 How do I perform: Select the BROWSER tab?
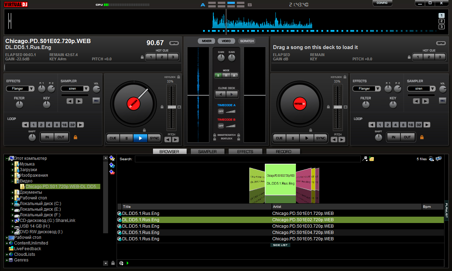pos(169,151)
